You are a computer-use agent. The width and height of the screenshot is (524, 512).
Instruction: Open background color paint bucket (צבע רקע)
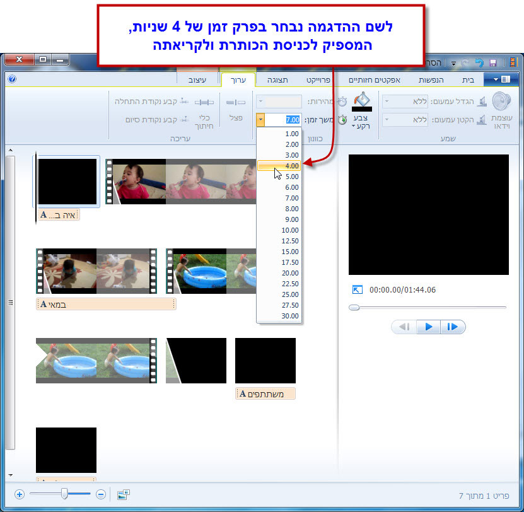361,102
